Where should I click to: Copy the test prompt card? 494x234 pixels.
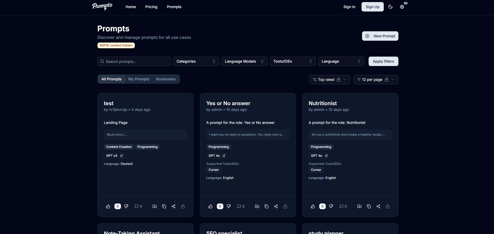pyautogui.click(x=164, y=207)
